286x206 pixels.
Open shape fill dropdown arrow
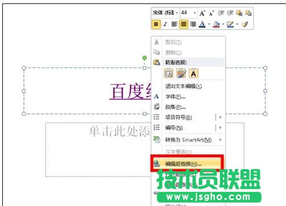tap(223, 24)
